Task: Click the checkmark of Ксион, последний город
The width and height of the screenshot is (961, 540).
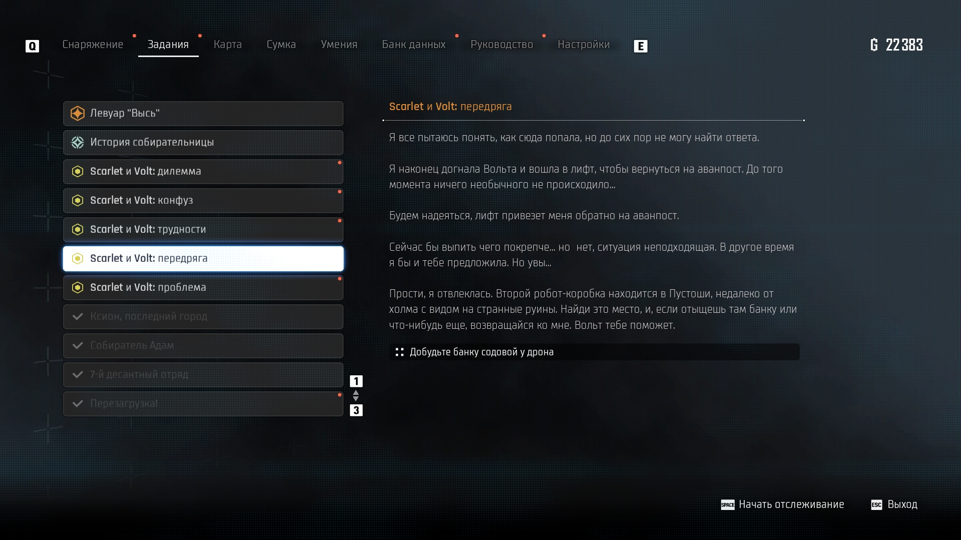Action: pos(78,316)
